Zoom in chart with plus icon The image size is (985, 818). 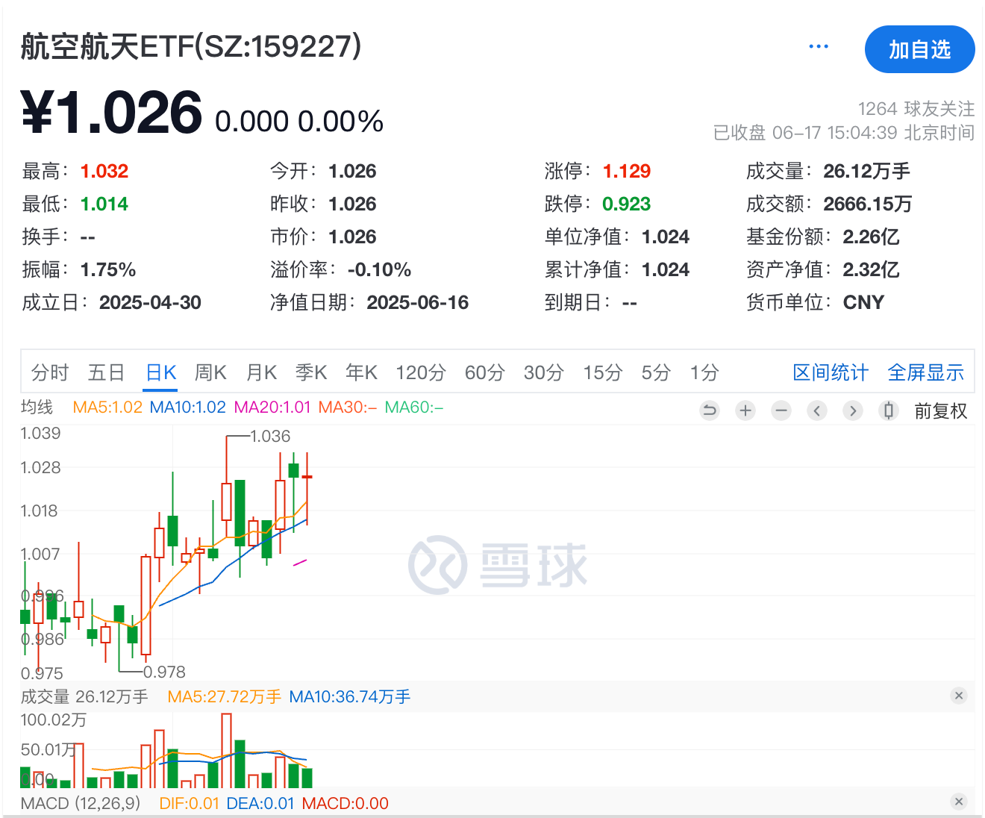(x=745, y=410)
